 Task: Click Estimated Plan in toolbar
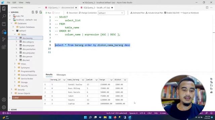(137, 13)
